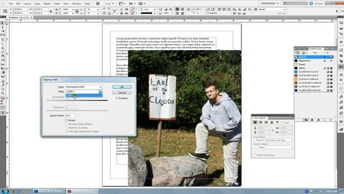Select the Swatches panel tab
This screenshot has height=194, width=344.
[316, 48]
